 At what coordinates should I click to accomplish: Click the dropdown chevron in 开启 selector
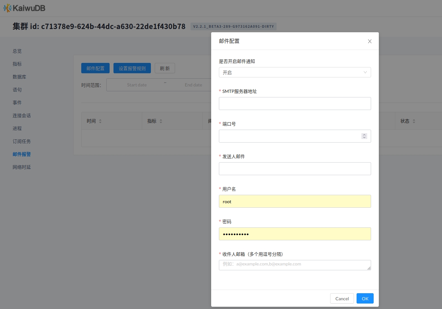click(365, 72)
